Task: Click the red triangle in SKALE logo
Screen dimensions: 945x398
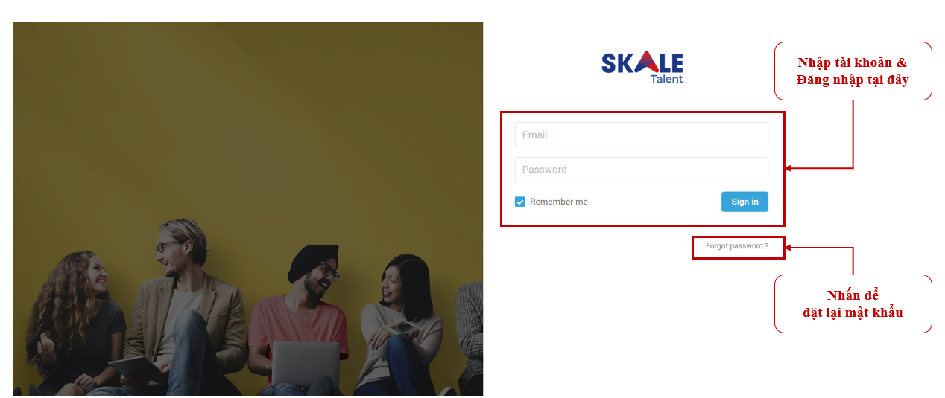Action: pyautogui.click(x=645, y=62)
